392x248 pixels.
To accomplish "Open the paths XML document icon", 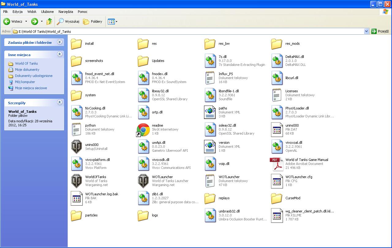I will pos(210,113).
